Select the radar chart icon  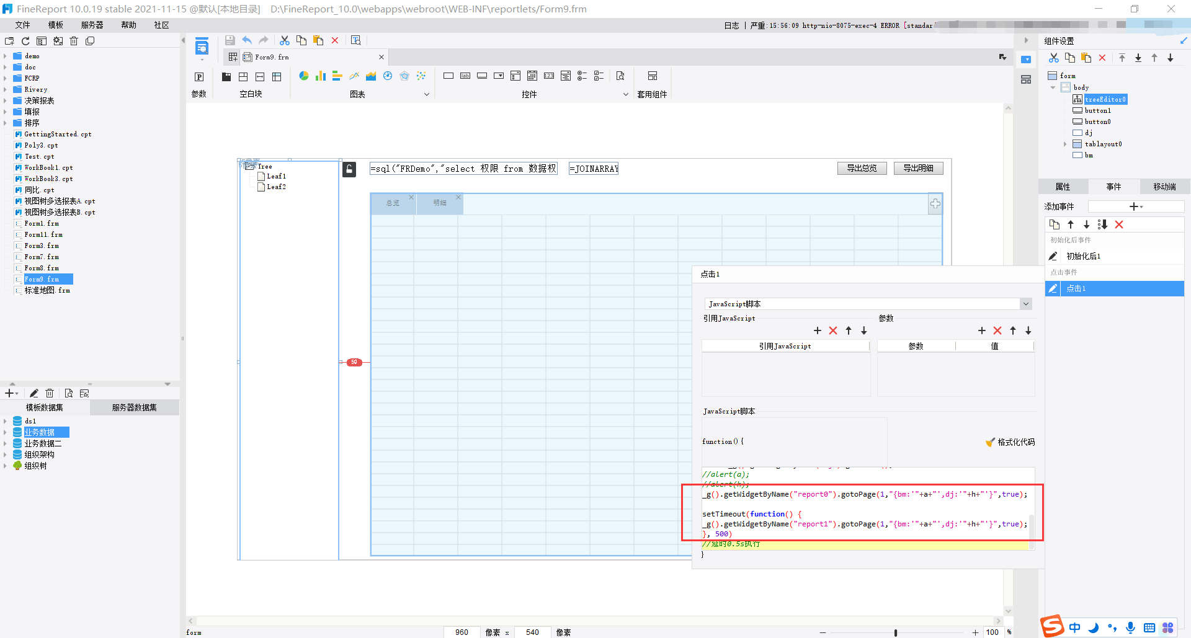(x=404, y=76)
